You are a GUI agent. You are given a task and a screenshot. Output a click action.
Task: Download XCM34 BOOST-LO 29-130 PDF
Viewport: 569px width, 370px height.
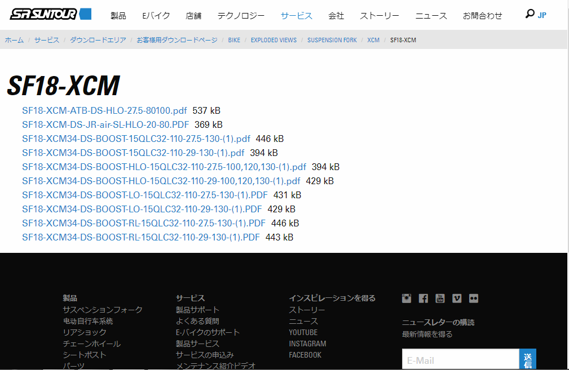142,209
